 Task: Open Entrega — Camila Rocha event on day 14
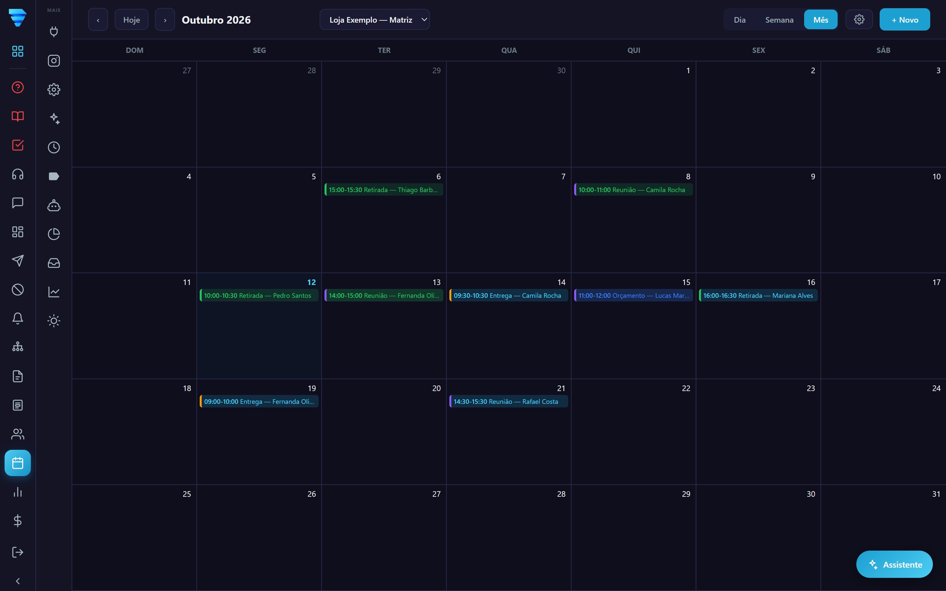(x=508, y=295)
